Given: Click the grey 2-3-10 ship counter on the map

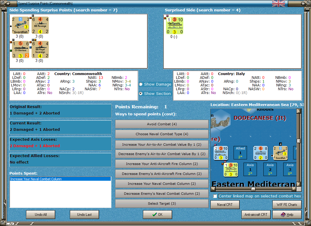Looking at the screenshot, I should [221, 153].
